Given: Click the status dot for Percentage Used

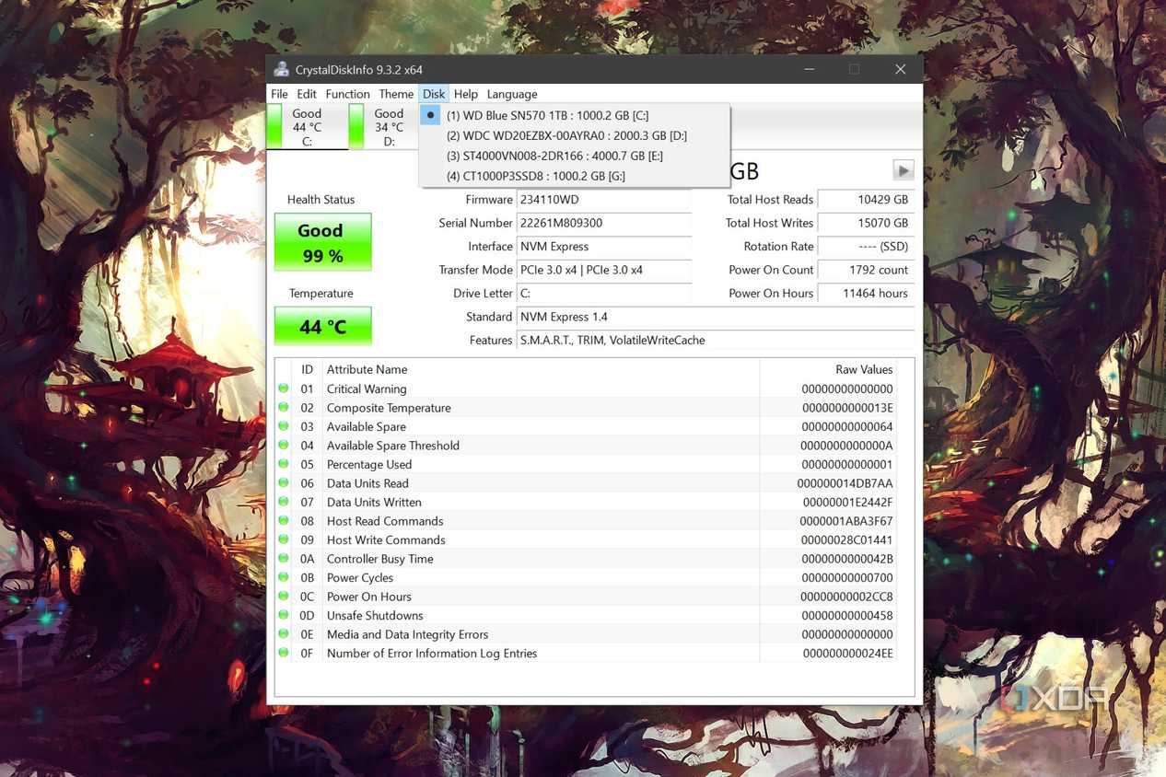Looking at the screenshot, I should click(284, 464).
